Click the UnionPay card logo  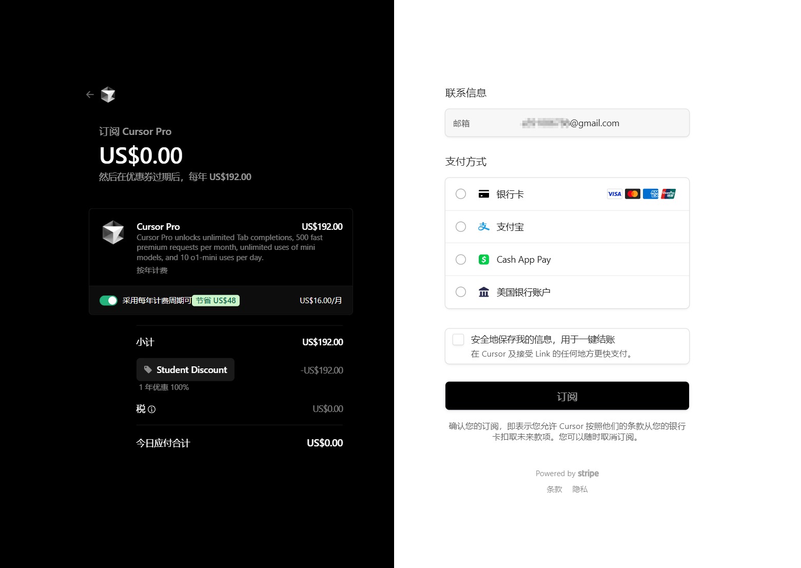668,194
